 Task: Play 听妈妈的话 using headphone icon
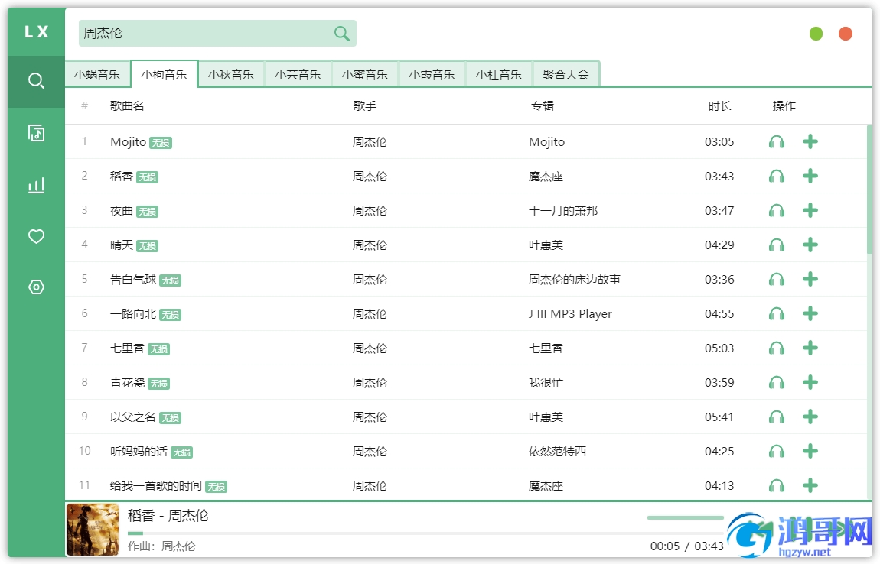(x=777, y=452)
